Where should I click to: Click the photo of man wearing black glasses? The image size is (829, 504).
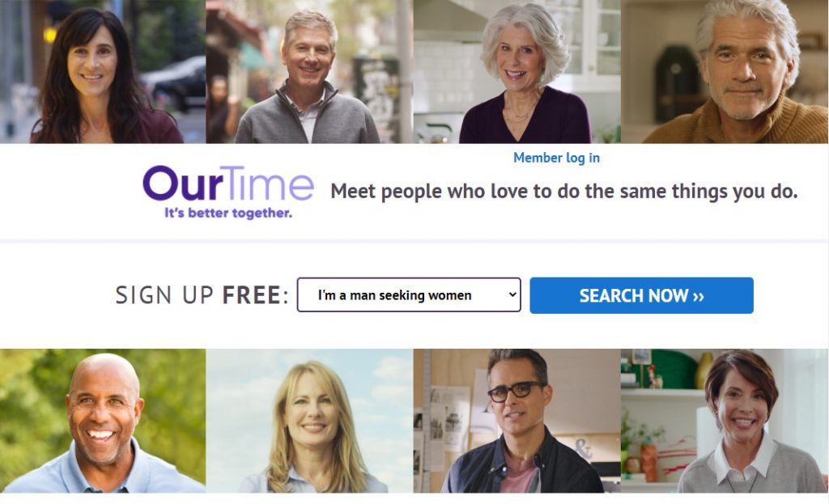coord(517,421)
